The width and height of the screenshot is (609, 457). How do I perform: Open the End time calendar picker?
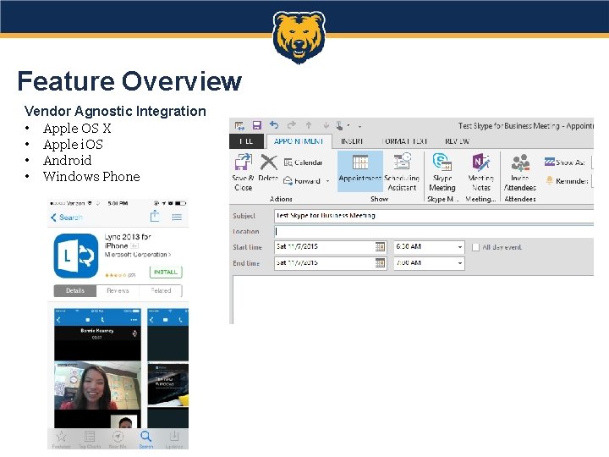coord(380,263)
